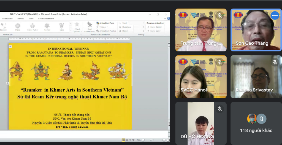Switch to Normal view in status bar
This screenshot has width=282, height=145.
[x=124, y=140]
